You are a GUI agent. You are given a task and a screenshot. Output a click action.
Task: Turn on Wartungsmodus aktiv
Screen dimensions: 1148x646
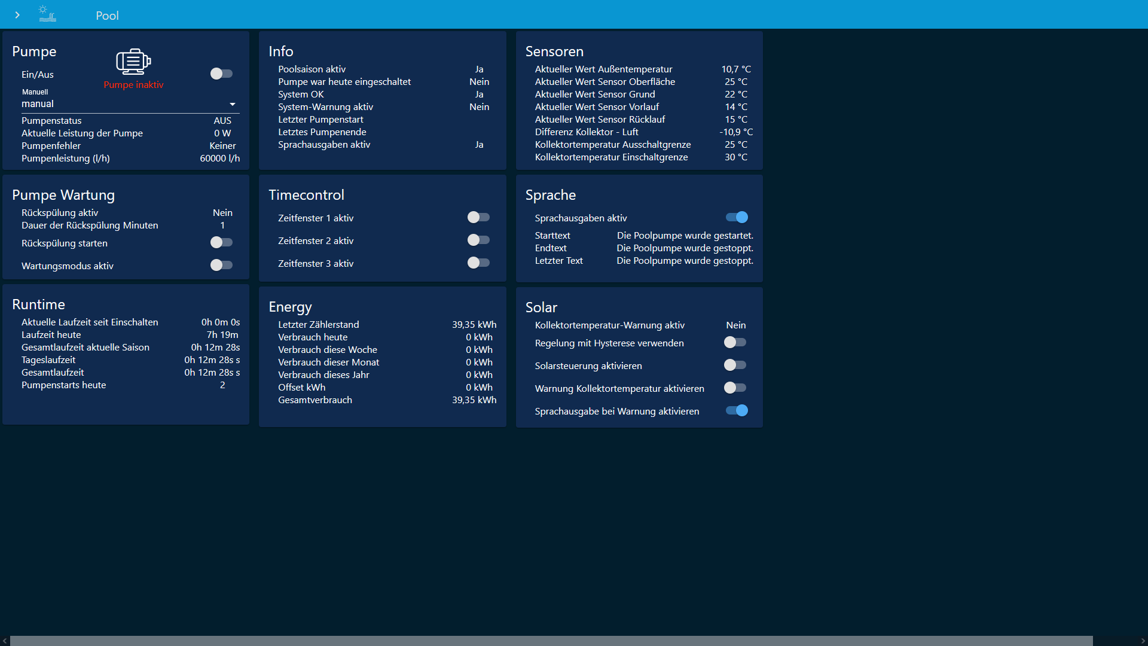click(221, 265)
